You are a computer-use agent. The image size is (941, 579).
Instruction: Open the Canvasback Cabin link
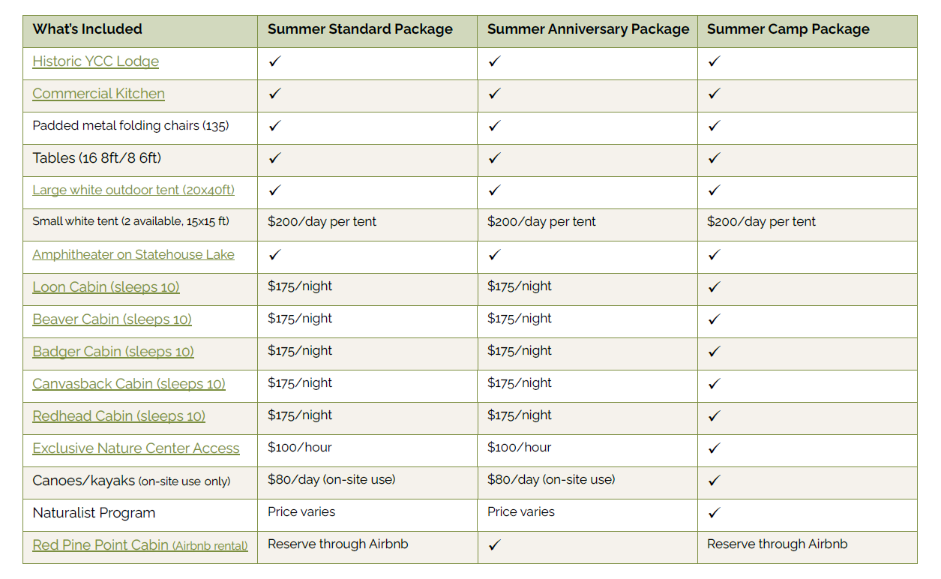pos(128,384)
